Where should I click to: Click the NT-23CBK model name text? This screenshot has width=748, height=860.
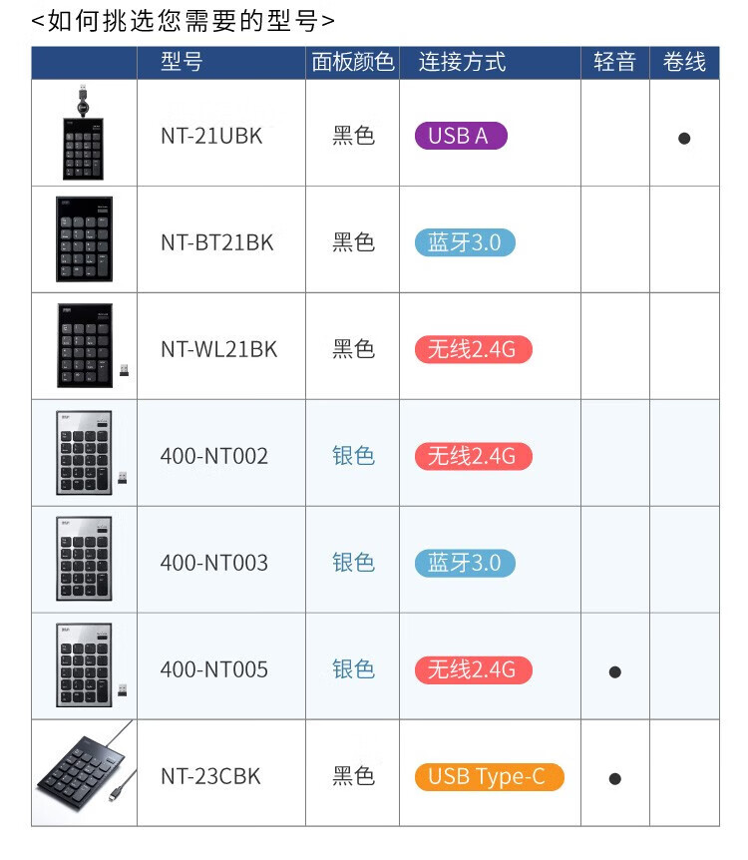click(210, 776)
